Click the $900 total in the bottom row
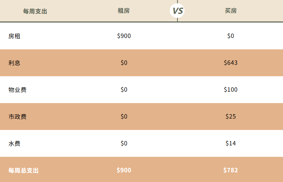 pos(124,170)
